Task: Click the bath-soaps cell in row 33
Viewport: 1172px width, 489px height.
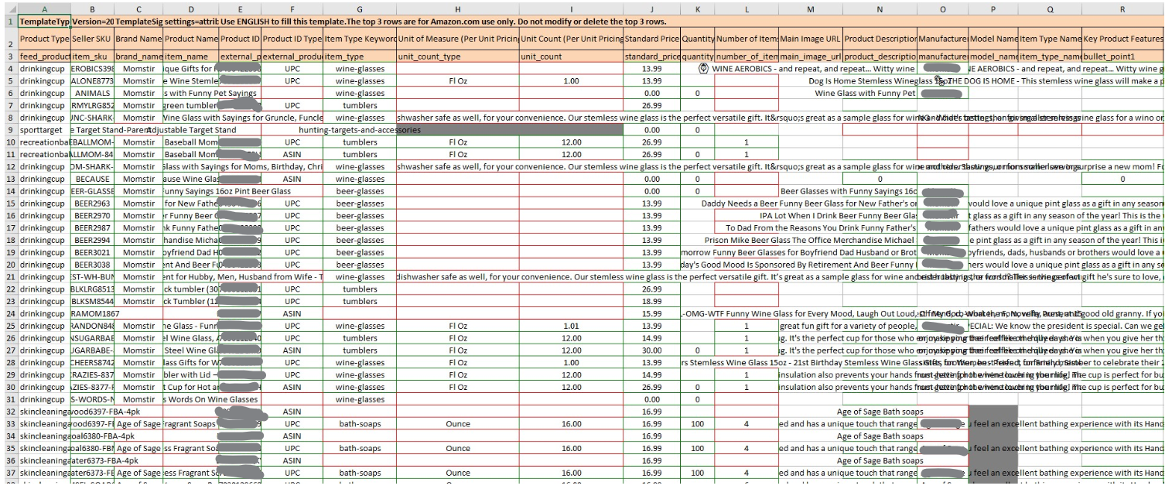Action: pos(359,424)
